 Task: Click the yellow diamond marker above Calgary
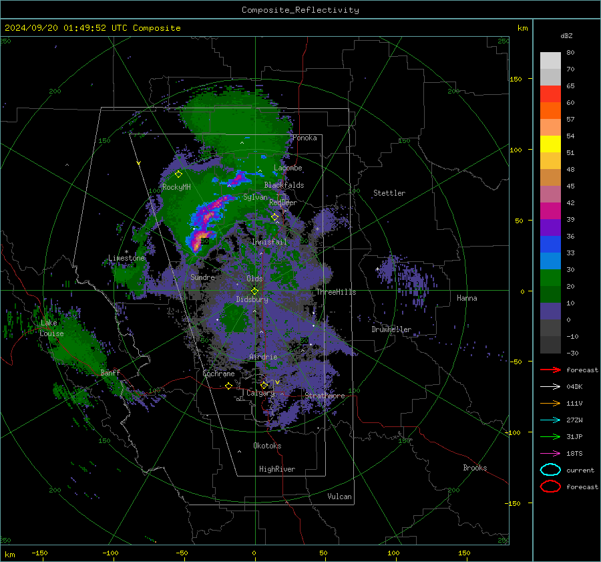click(264, 385)
